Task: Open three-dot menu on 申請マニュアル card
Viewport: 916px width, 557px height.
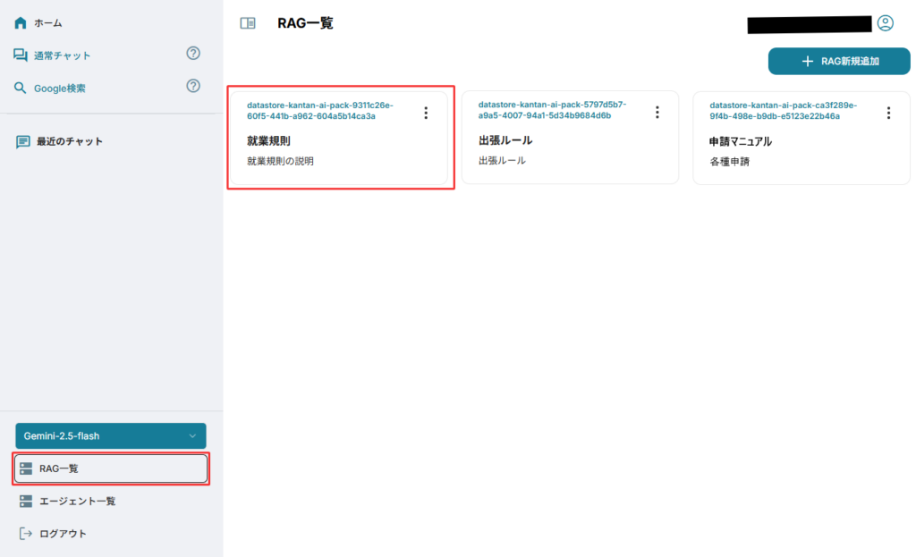Action: tap(888, 113)
